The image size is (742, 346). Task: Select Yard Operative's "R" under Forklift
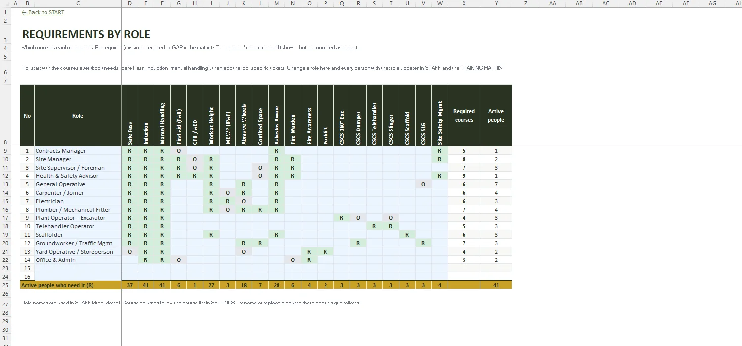tap(325, 252)
